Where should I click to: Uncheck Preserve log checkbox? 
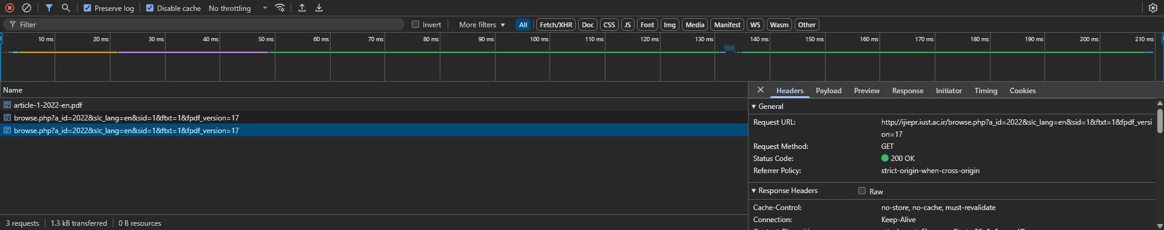(87, 8)
